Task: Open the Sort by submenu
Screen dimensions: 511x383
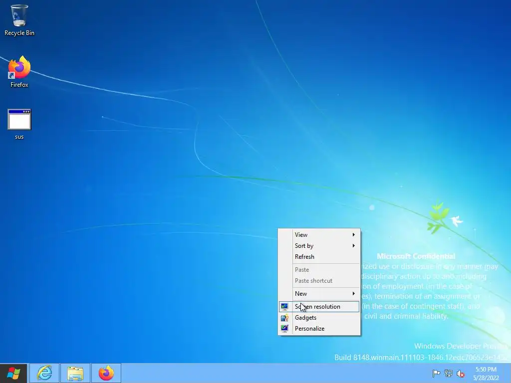Action: 319,245
